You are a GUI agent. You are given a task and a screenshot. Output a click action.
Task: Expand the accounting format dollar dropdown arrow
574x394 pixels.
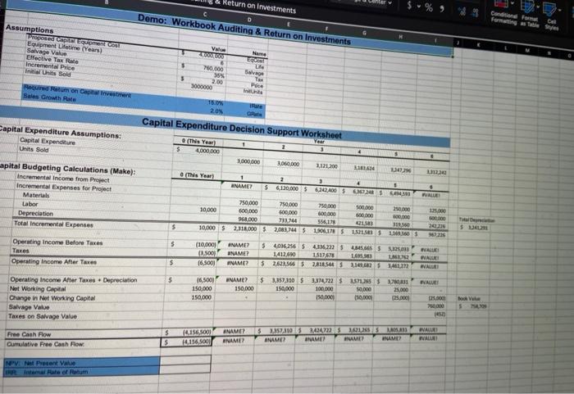[x=417, y=7]
